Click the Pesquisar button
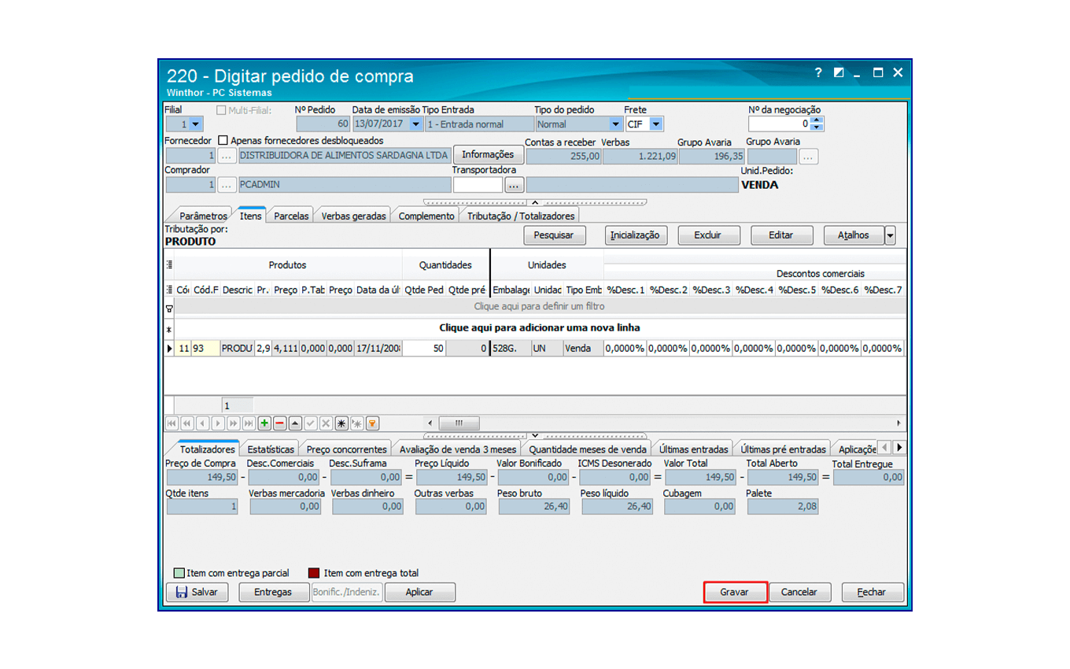The height and width of the screenshot is (669, 1070). pos(554,235)
